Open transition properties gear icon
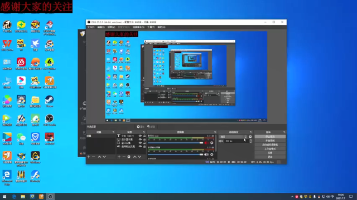The width and height of the screenshot is (357, 200). tap(250, 137)
